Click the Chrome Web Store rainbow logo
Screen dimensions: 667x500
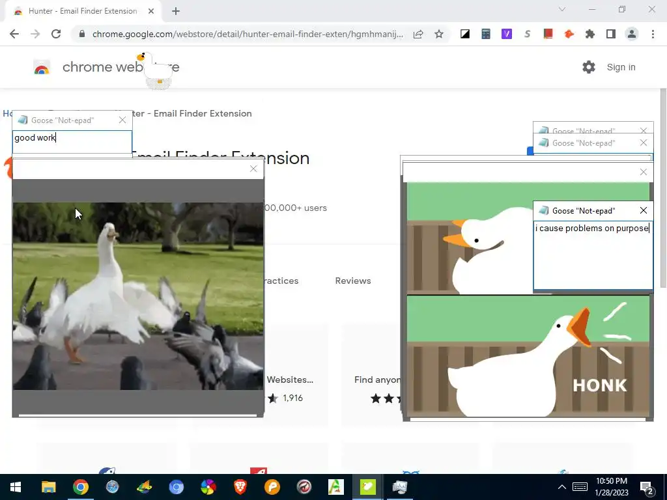click(x=42, y=67)
